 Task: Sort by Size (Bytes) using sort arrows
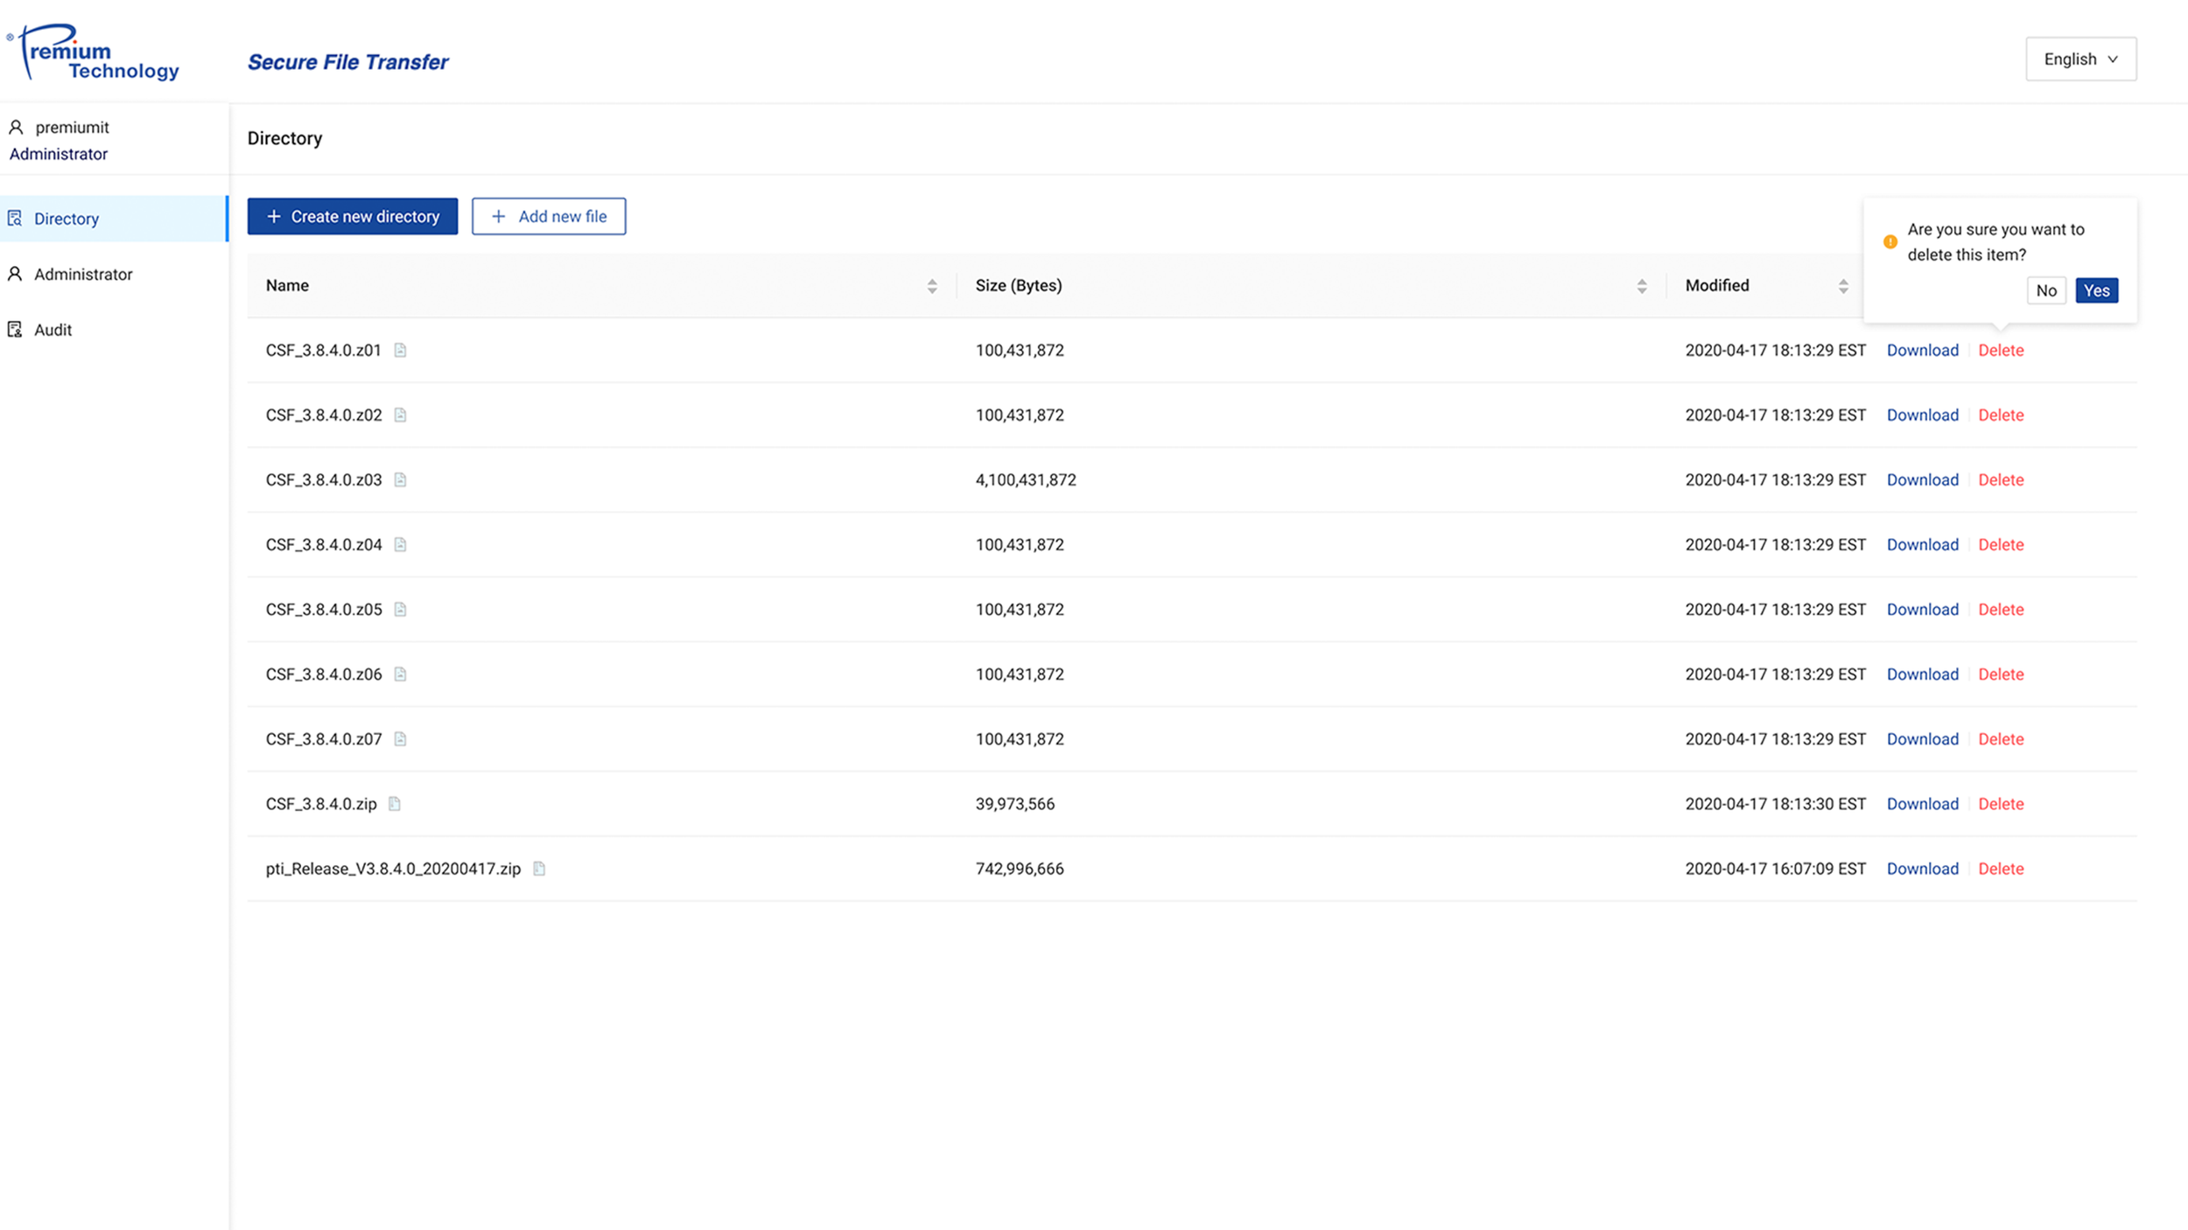(x=1642, y=286)
